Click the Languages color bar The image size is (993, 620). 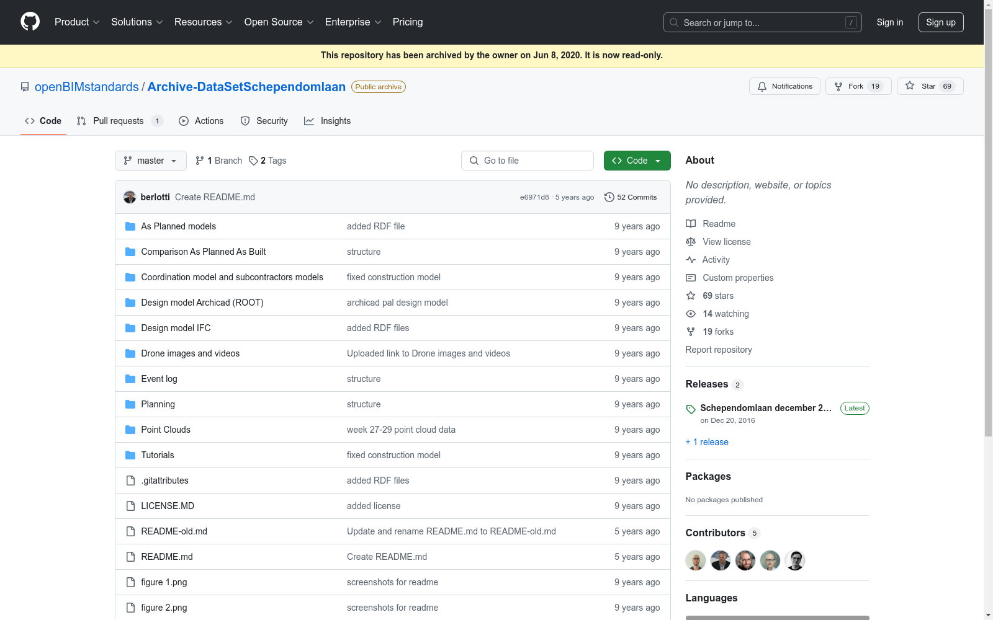point(777,618)
